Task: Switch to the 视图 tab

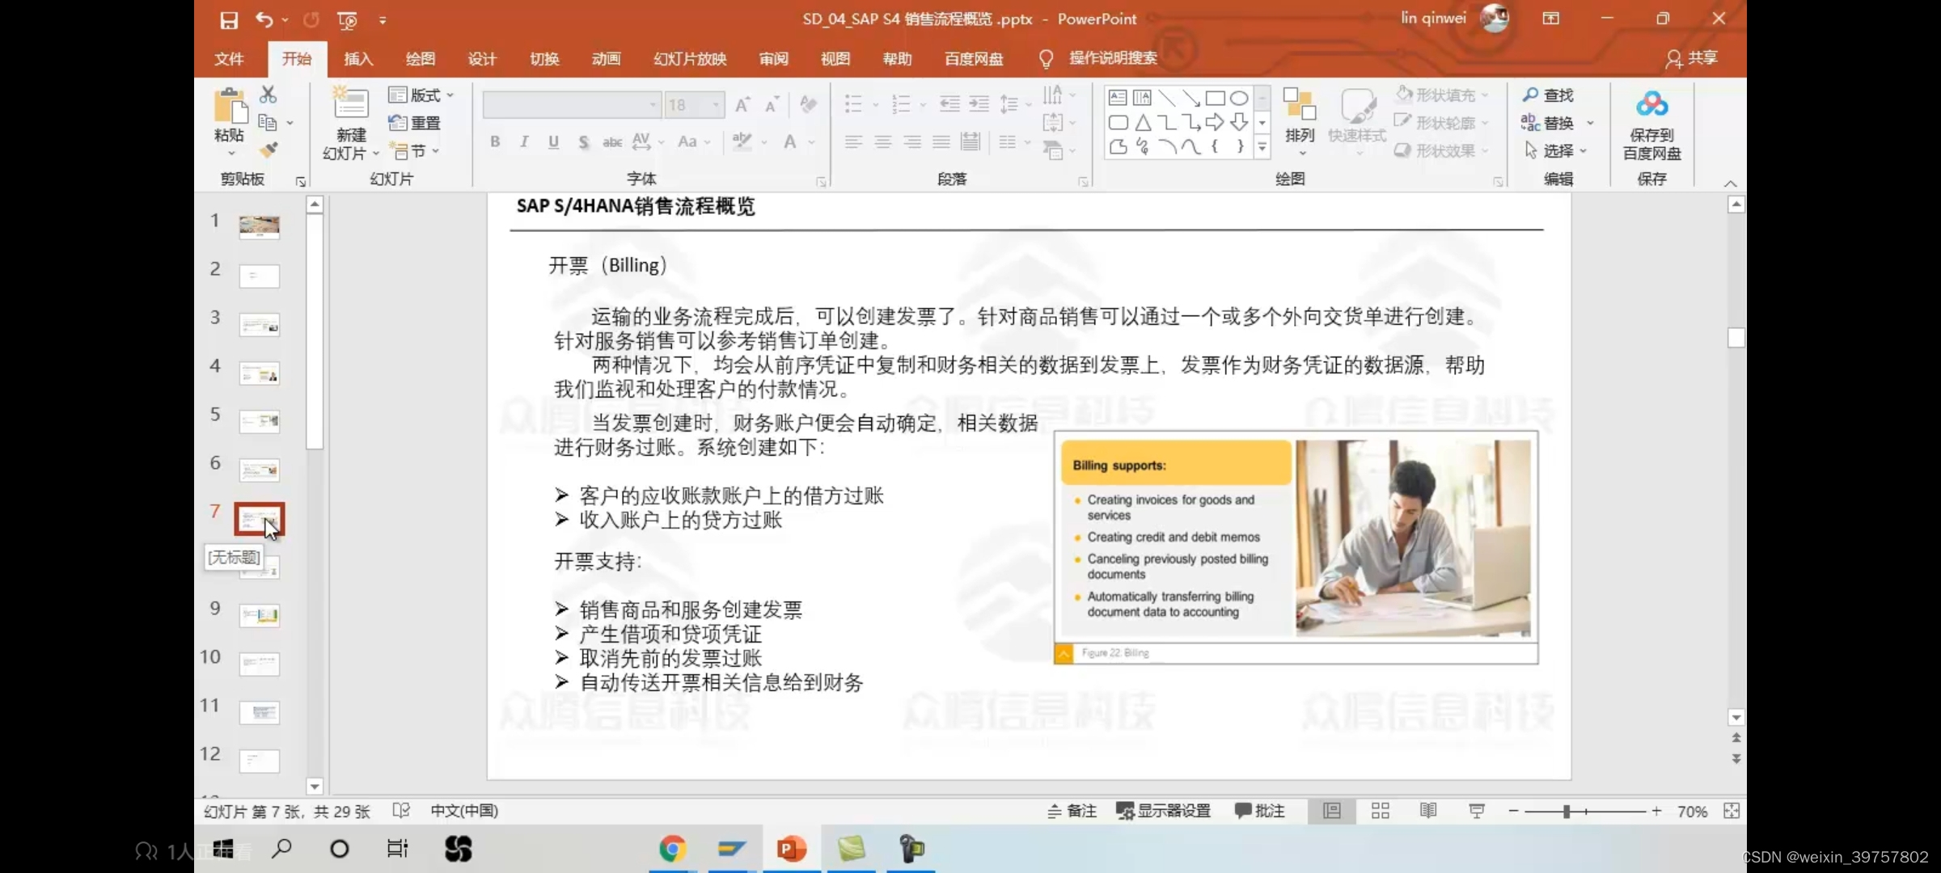Action: point(835,59)
